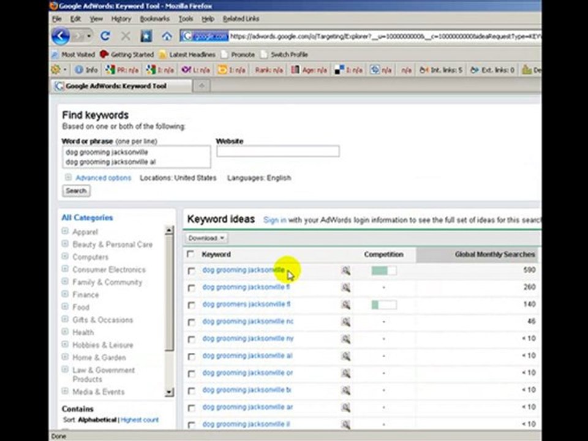Click the Age: n/a toolbar indicator

309,70
